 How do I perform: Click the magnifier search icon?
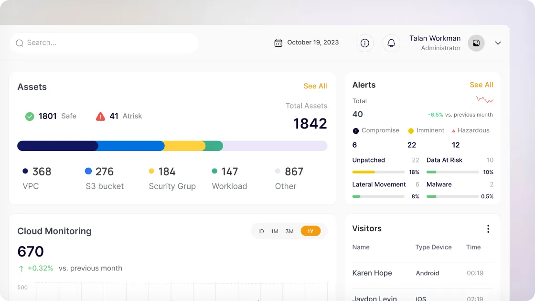[20, 43]
